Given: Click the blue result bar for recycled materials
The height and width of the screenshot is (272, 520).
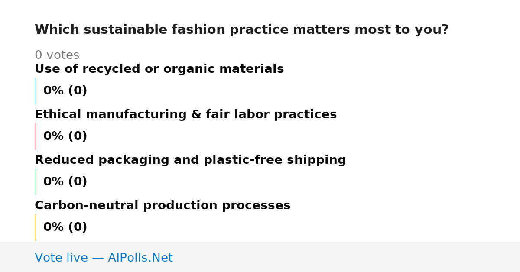Looking at the screenshot, I should pyautogui.click(x=35, y=91).
